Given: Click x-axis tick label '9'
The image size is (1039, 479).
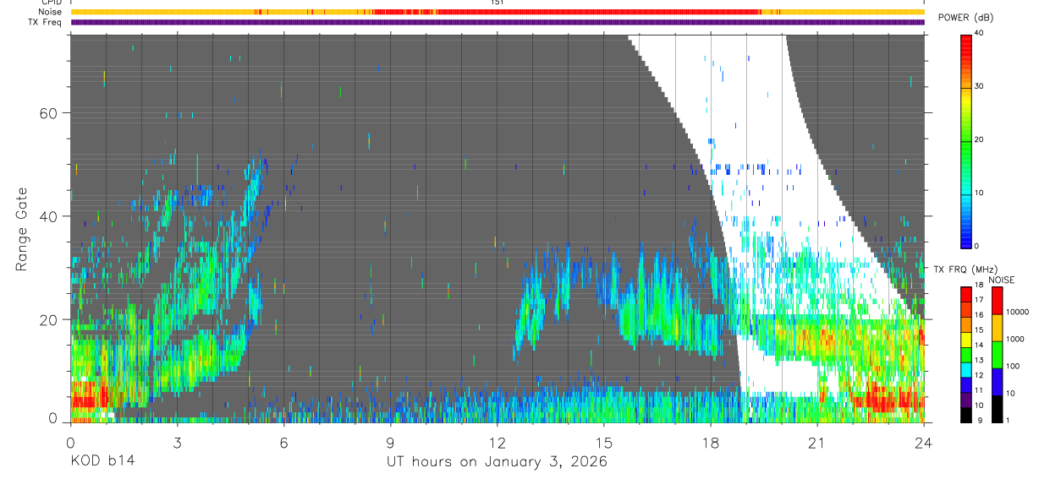Looking at the screenshot, I should pyautogui.click(x=390, y=443).
